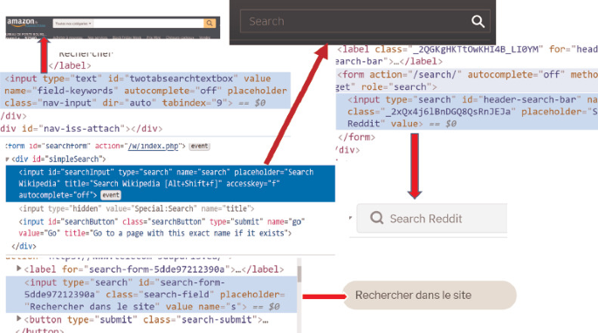The height and width of the screenshot is (333, 598).
Task: Select the twotabsearchtextbox input code line
Action: coord(145,91)
